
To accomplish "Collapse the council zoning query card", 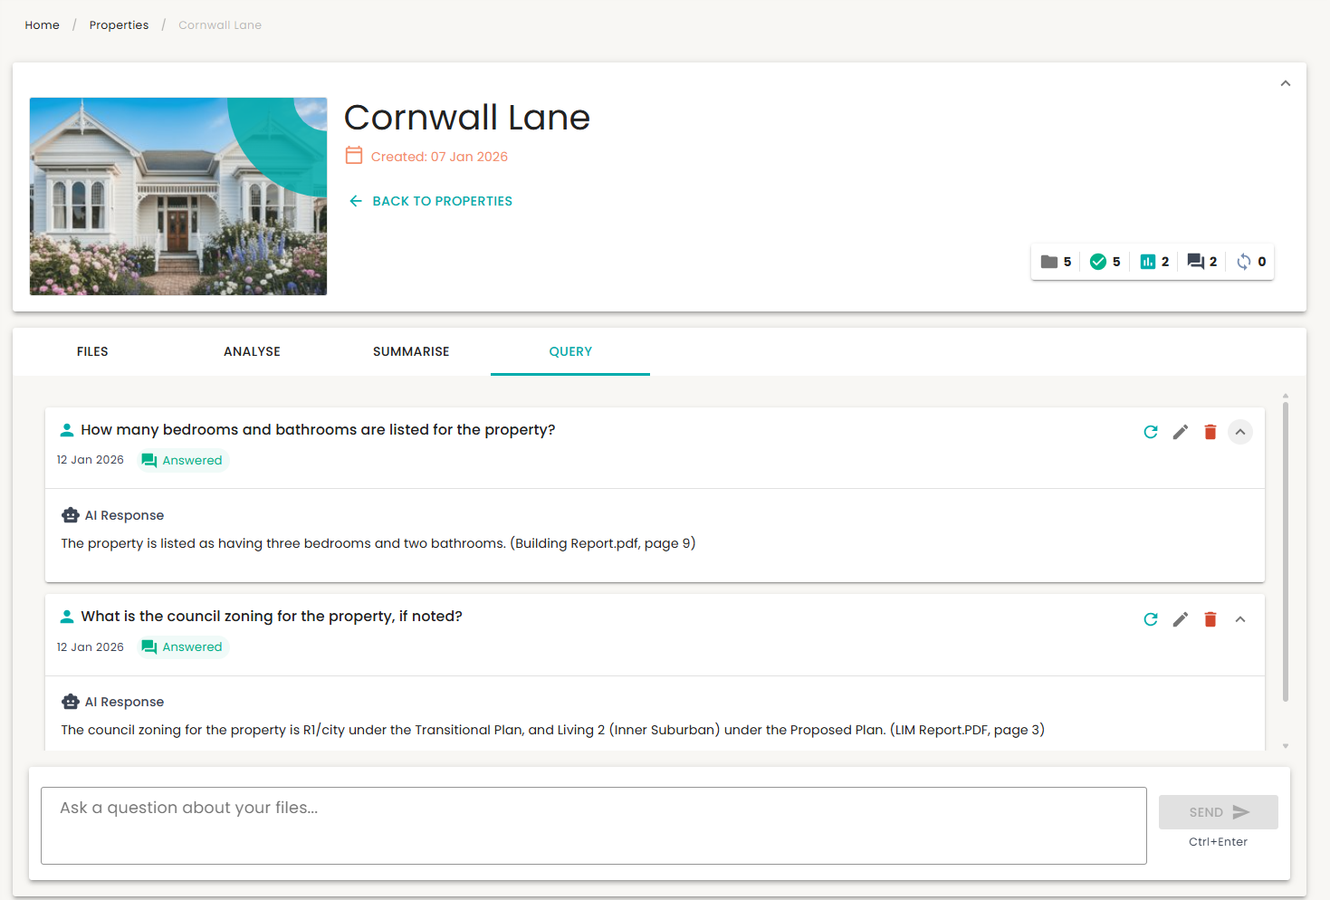I will pyautogui.click(x=1240, y=619).
